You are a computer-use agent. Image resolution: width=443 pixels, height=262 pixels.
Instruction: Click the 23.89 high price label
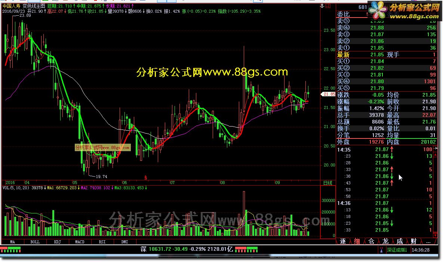[25, 16]
